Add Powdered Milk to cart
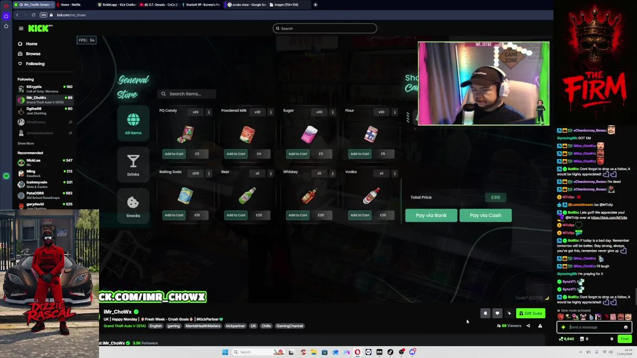637x358 pixels. coord(236,154)
